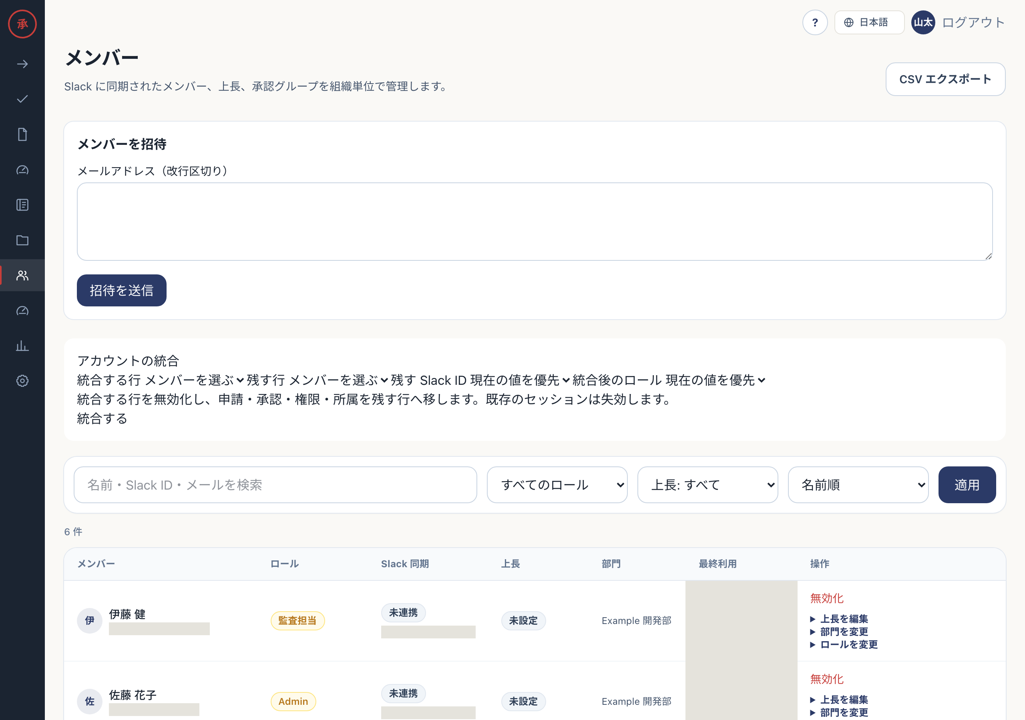1025x720 pixels.
Task: Open the document sidebar icon
Action: 22,134
